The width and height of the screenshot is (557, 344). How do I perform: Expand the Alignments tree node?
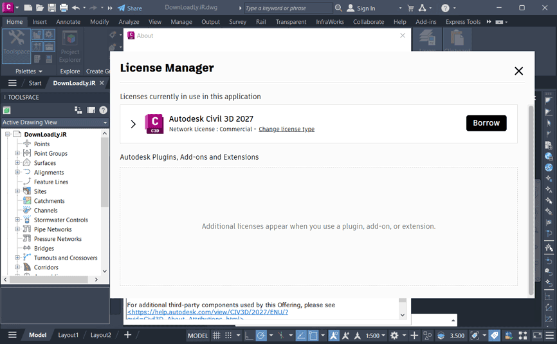click(x=17, y=172)
